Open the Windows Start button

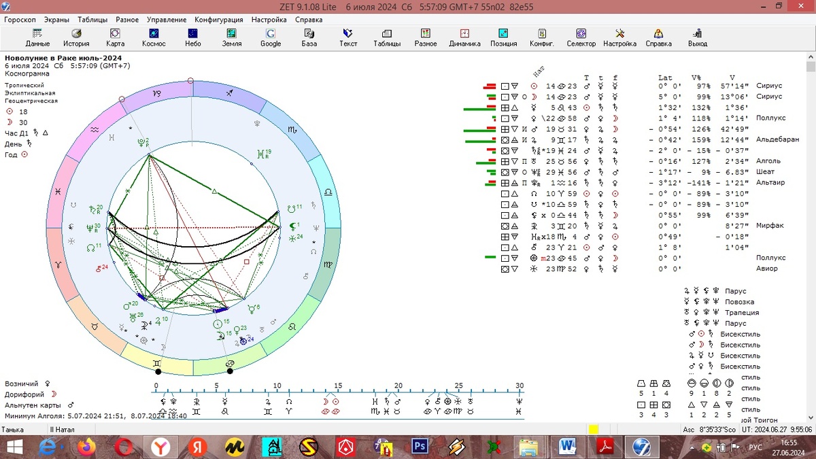(x=14, y=447)
